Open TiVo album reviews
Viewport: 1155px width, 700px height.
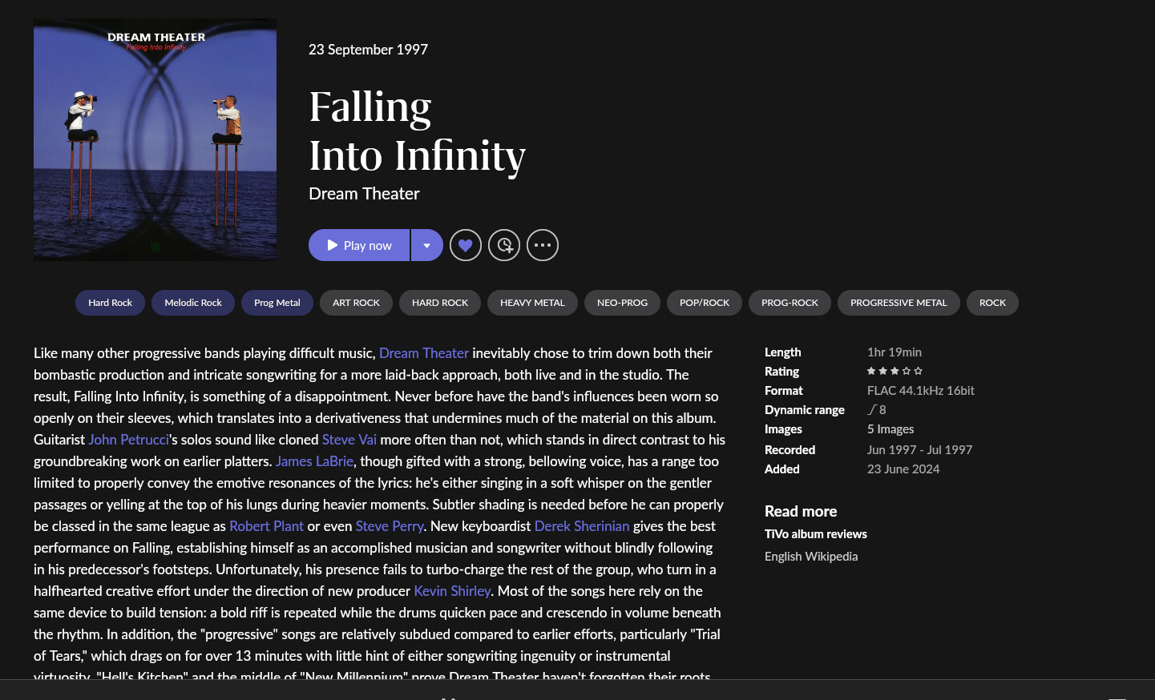[816, 534]
